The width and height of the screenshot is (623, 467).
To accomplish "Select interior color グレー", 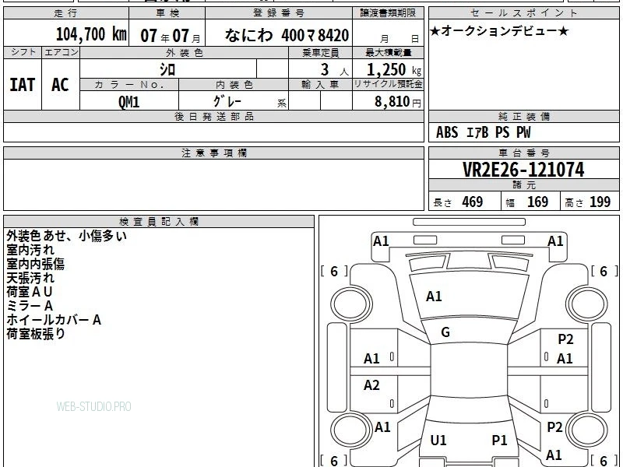I will click(227, 102).
